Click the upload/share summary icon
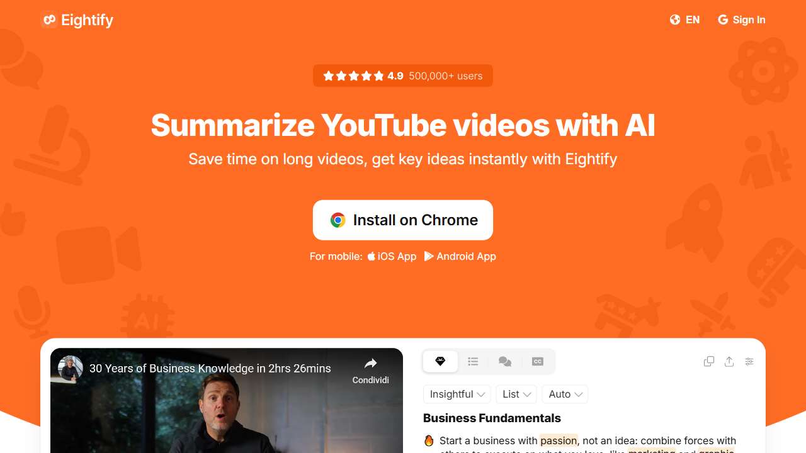Image resolution: width=806 pixels, height=453 pixels. coord(729,361)
